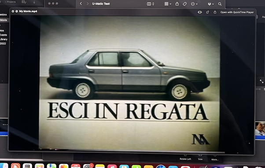Click Rotate Left in Finder preview actions
This screenshot has height=168, width=265.
tap(185, 157)
